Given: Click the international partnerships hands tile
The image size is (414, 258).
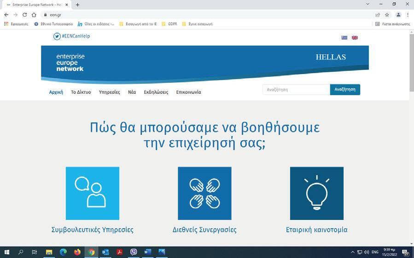Looking at the screenshot, I should [x=204, y=193].
